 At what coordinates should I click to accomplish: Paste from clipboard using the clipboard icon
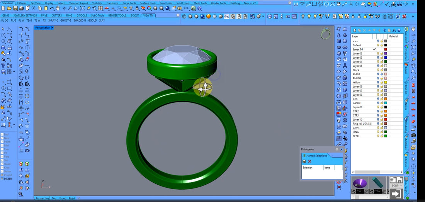click(x=46, y=8)
